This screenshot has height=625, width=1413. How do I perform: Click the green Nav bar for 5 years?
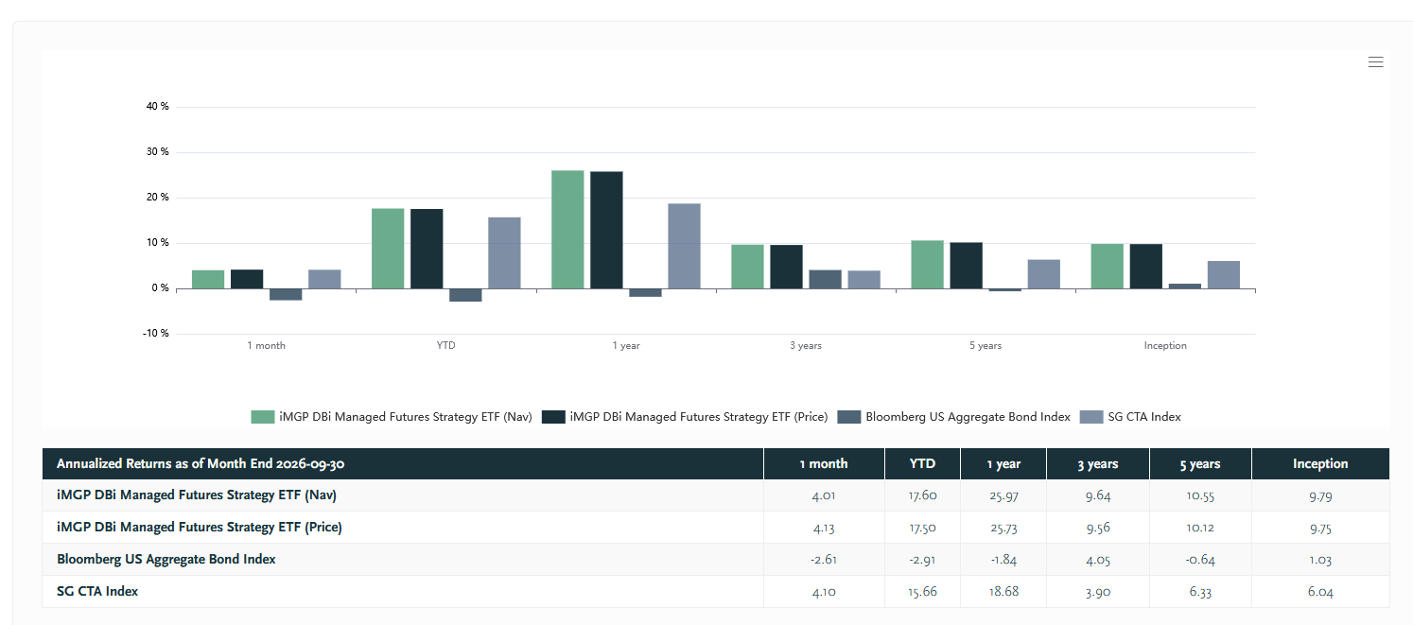tap(927, 265)
